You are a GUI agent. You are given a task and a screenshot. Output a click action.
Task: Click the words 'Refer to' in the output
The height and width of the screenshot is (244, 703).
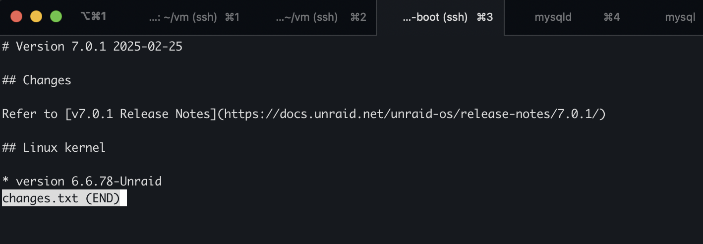[x=30, y=114]
